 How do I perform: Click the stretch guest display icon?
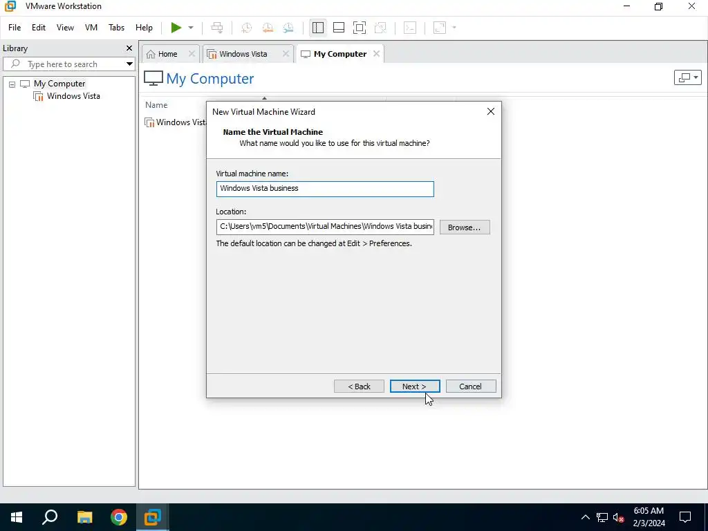[440, 28]
